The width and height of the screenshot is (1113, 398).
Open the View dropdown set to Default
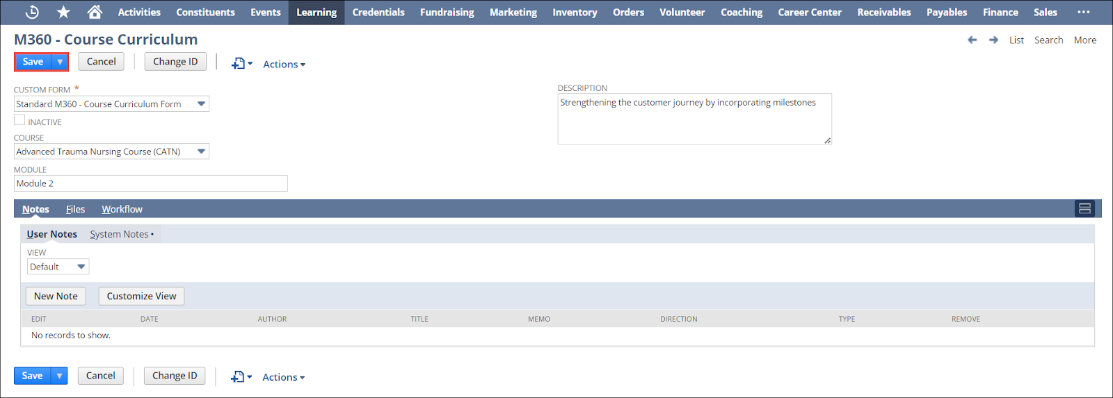click(81, 267)
